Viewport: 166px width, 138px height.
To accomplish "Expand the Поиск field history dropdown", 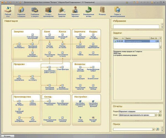I will (154, 129).
